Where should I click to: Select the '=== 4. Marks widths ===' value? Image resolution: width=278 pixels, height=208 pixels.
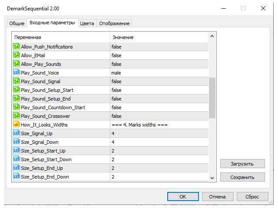(x=140, y=125)
